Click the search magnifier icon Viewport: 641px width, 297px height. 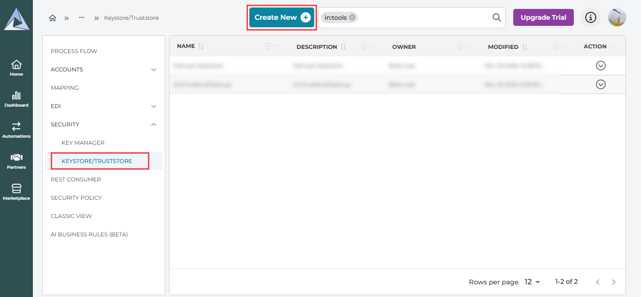coord(496,17)
